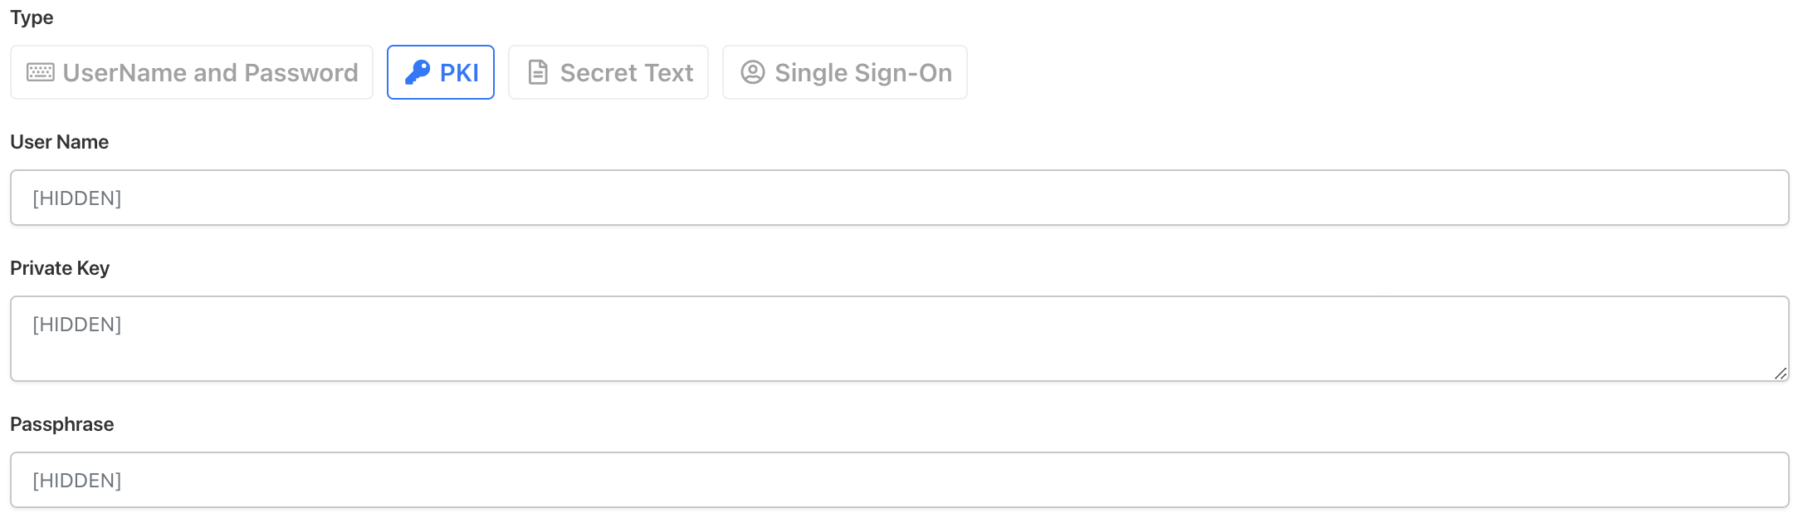Viewport: 1803px width, 523px height.
Task: Click the Single Sign-On label text
Action: coord(862,73)
